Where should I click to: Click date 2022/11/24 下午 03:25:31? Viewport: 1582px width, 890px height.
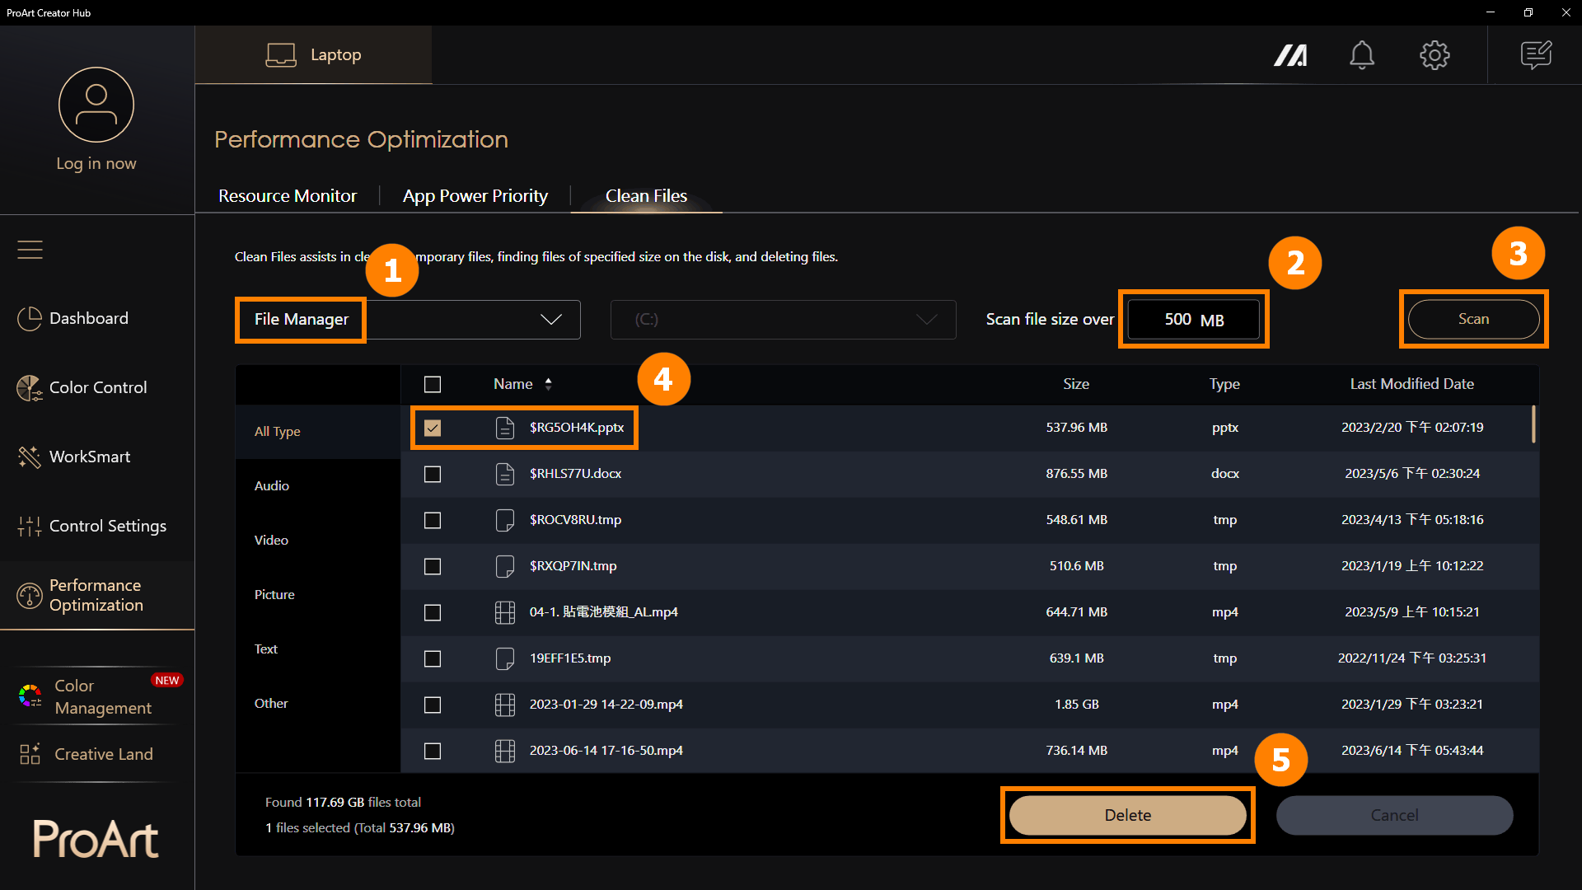pos(1411,658)
